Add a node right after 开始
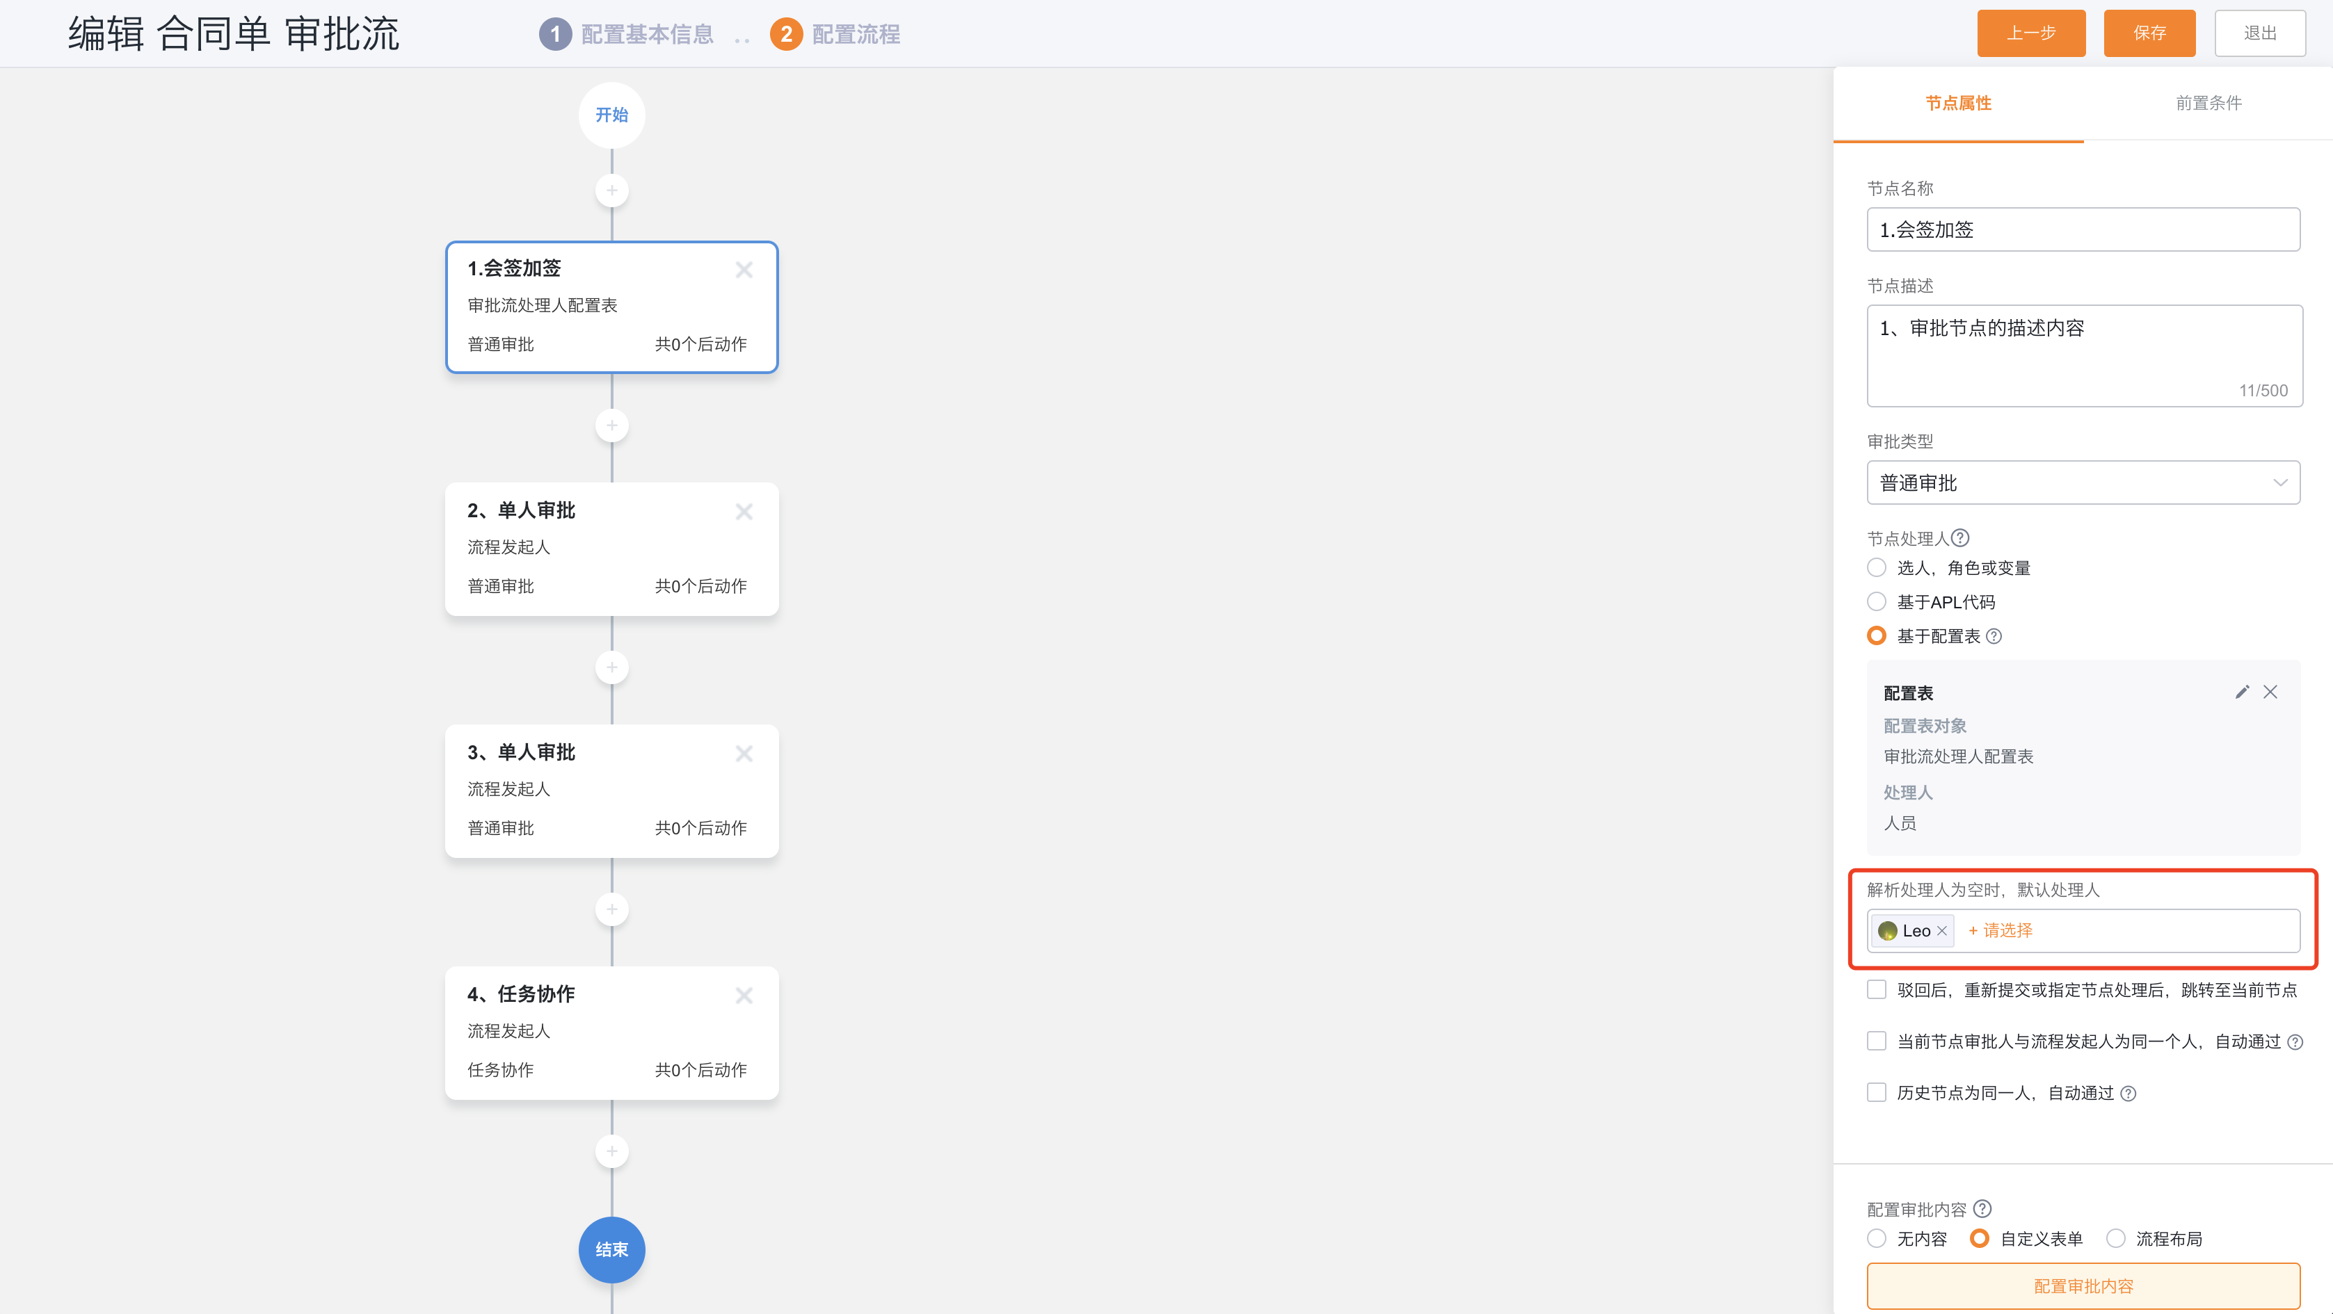Screen dimensions: 2333x1314 (612, 190)
